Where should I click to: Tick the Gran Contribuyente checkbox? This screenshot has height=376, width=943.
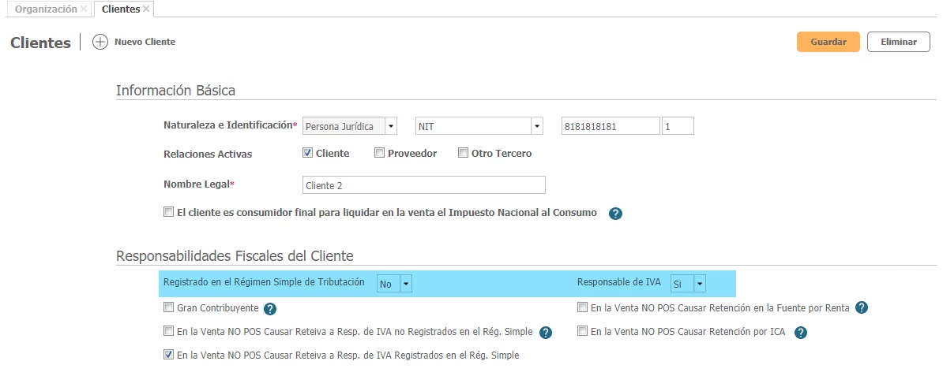pos(168,307)
